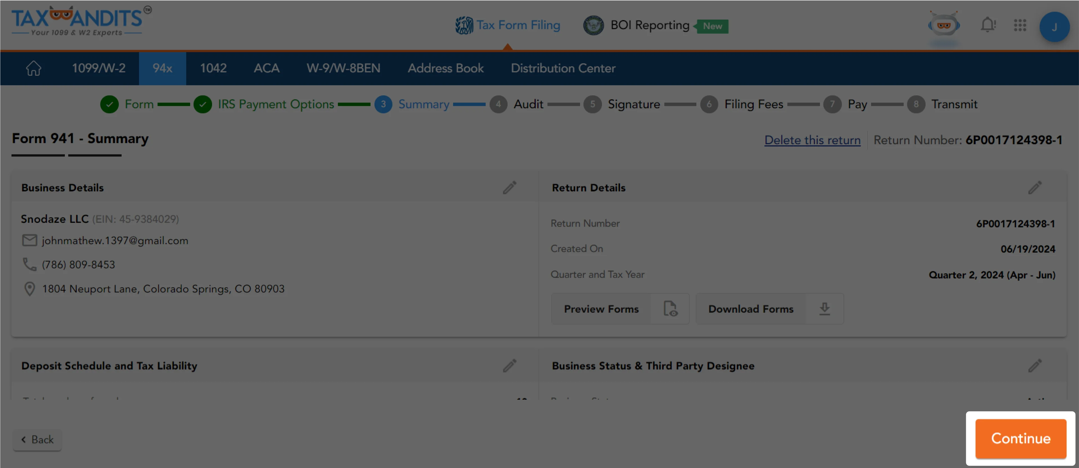The width and height of the screenshot is (1079, 468).
Task: Open the Address Book tab
Action: pyautogui.click(x=445, y=68)
